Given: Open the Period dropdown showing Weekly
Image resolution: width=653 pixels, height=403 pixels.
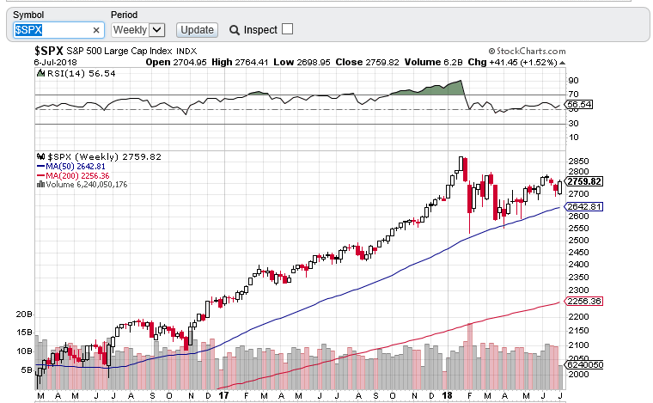Looking at the screenshot, I should coord(138,30).
